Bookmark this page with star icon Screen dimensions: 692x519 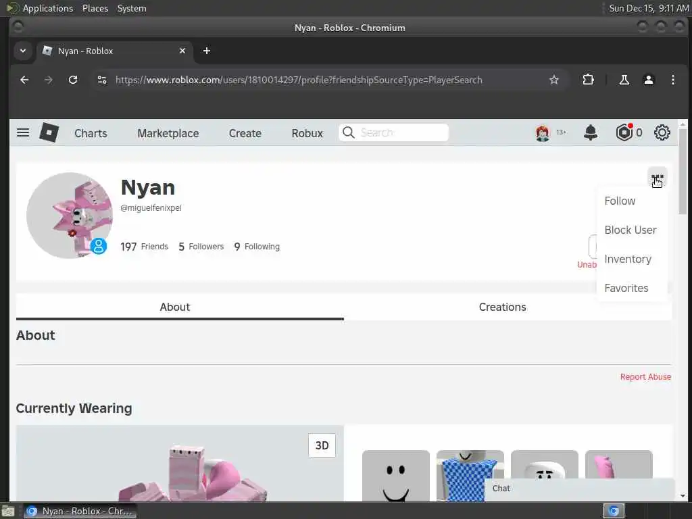coord(554,80)
